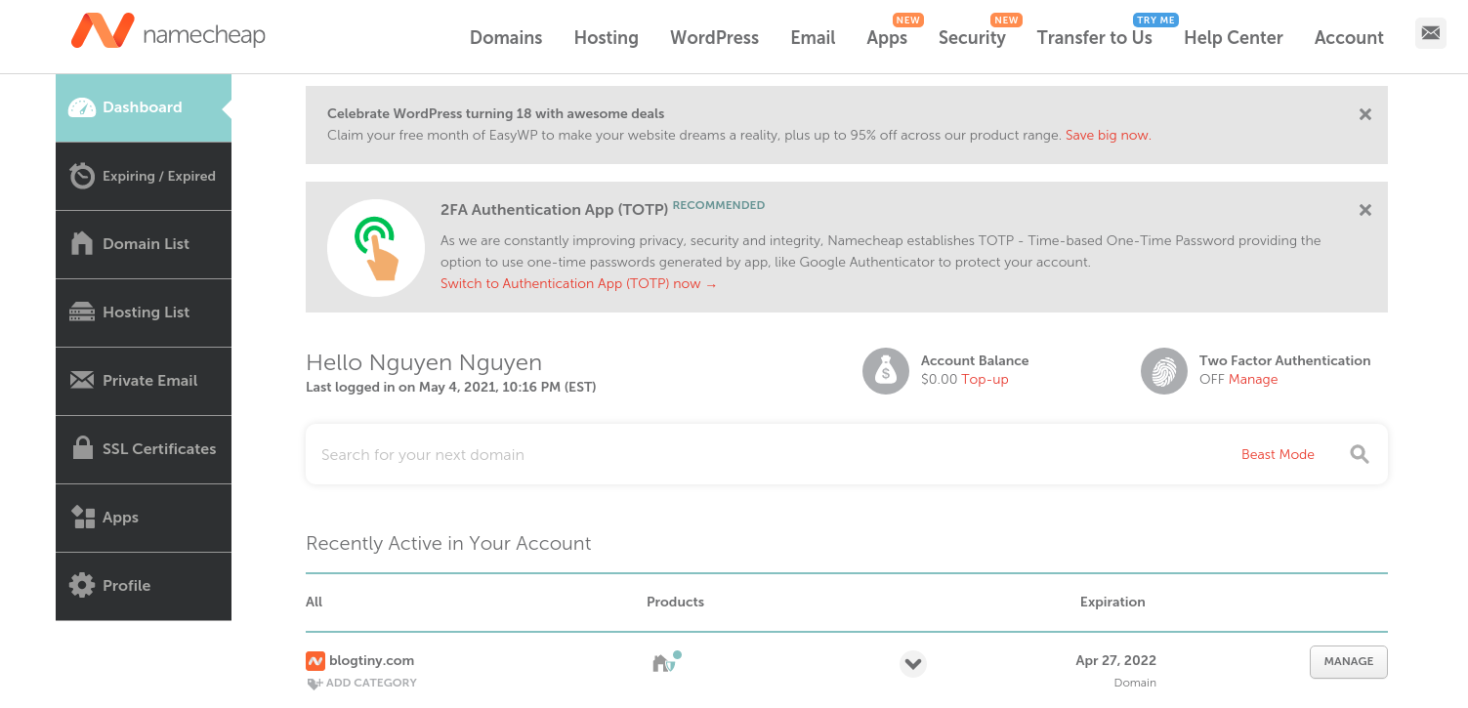Click the Domain List house icon
This screenshot has height=708, width=1468.
coord(82,243)
